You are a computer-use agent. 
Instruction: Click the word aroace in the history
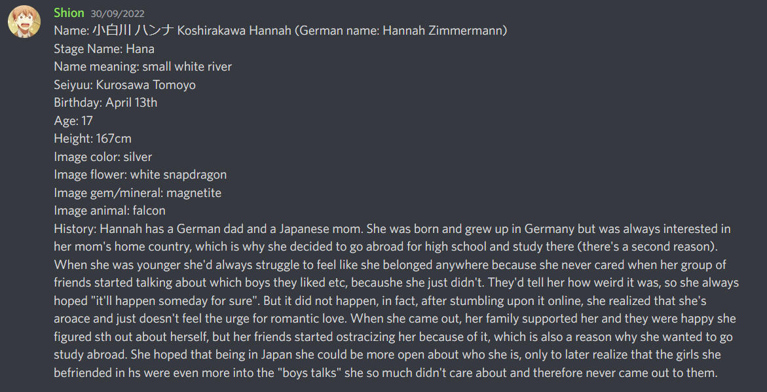click(73, 319)
